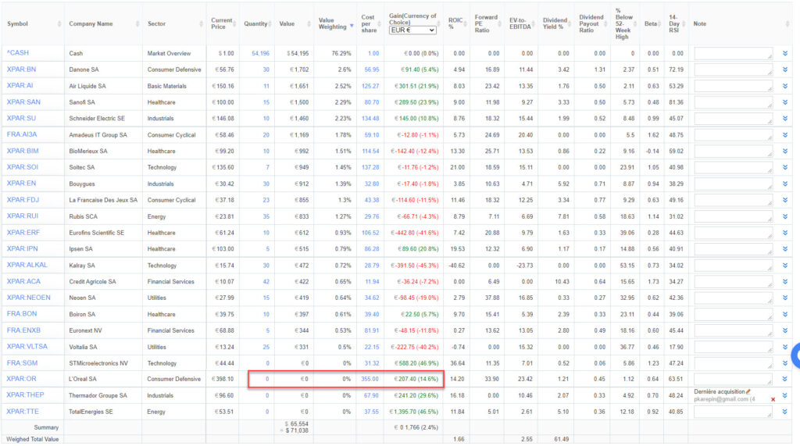The width and height of the screenshot is (800, 446).
Task: Toggle the active Value Weighting sort arrow
Action: pos(352,26)
